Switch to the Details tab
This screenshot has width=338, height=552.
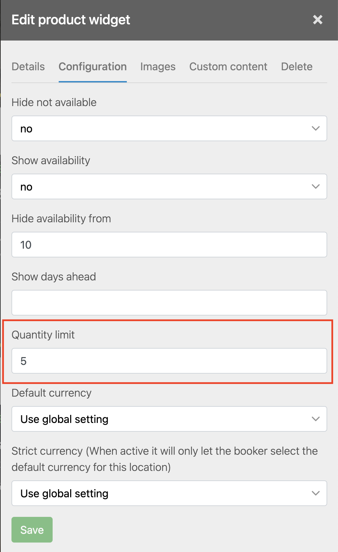(28, 67)
